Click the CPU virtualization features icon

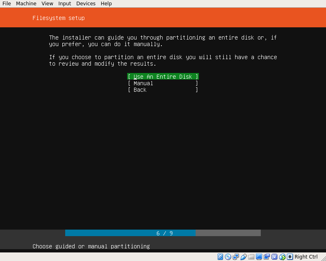tap(275, 257)
